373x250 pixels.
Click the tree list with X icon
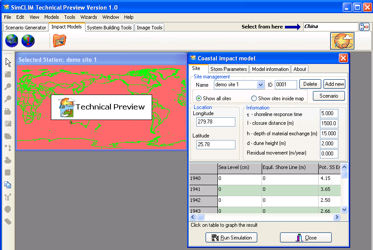(x=7, y=197)
